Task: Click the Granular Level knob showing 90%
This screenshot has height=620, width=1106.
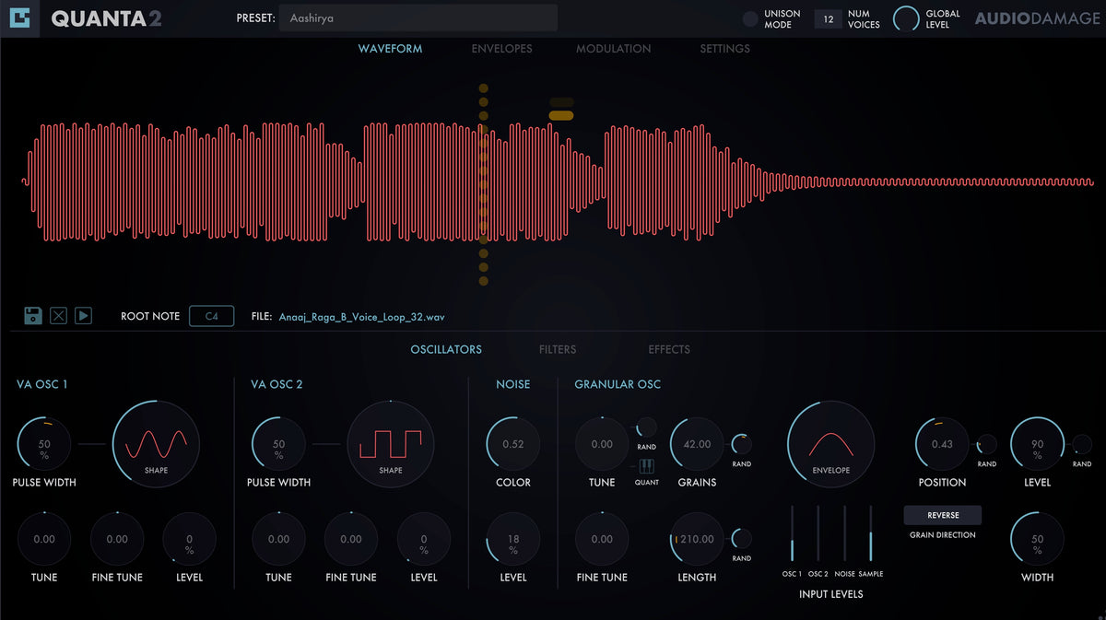Action: coord(1038,444)
